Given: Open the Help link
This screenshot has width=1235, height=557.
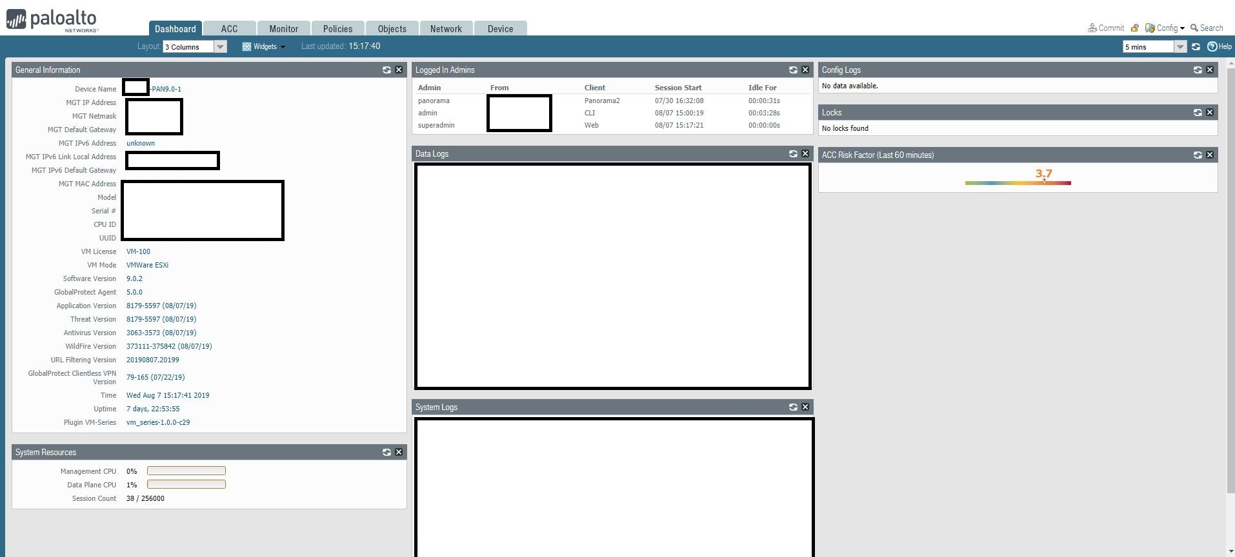Looking at the screenshot, I should pyautogui.click(x=1220, y=46).
